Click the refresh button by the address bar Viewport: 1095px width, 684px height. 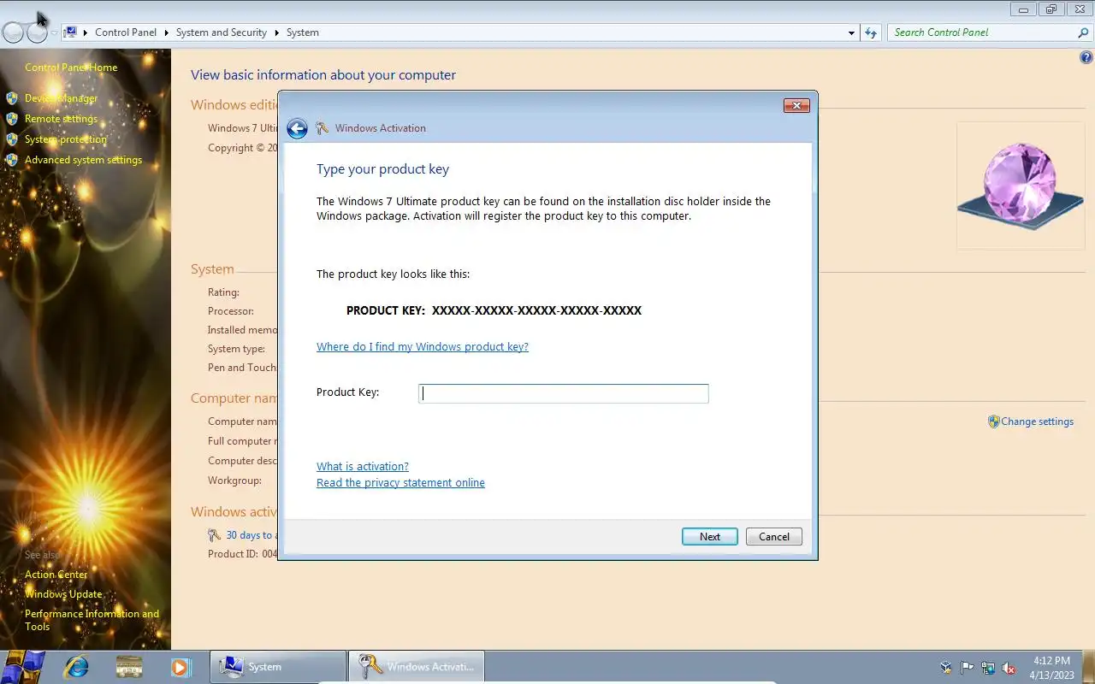point(871,32)
